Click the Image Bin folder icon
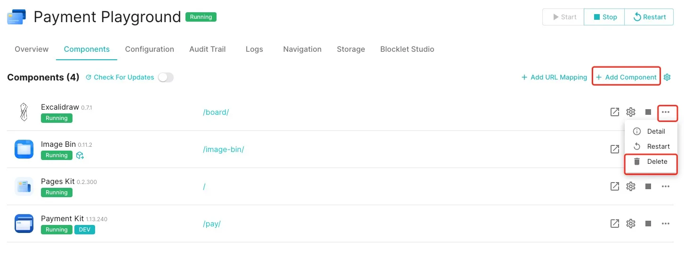Image resolution: width=684 pixels, height=280 pixels. coord(24,149)
